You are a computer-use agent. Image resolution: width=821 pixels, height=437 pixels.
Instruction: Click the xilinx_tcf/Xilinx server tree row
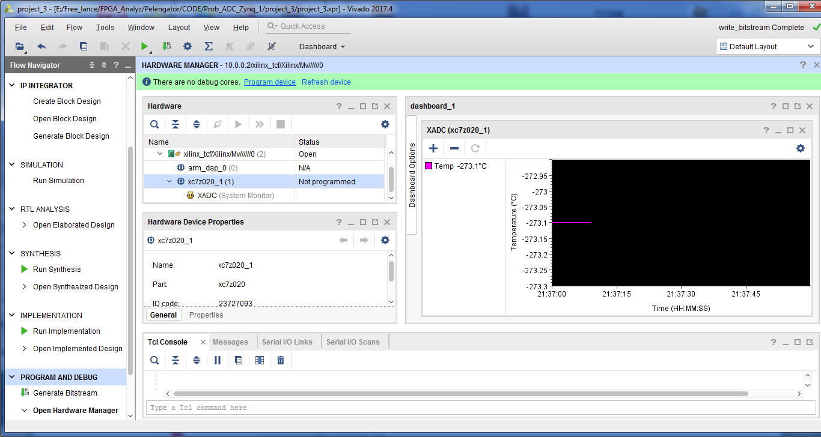[264, 154]
